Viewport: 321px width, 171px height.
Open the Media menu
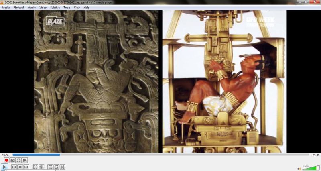click(6, 8)
